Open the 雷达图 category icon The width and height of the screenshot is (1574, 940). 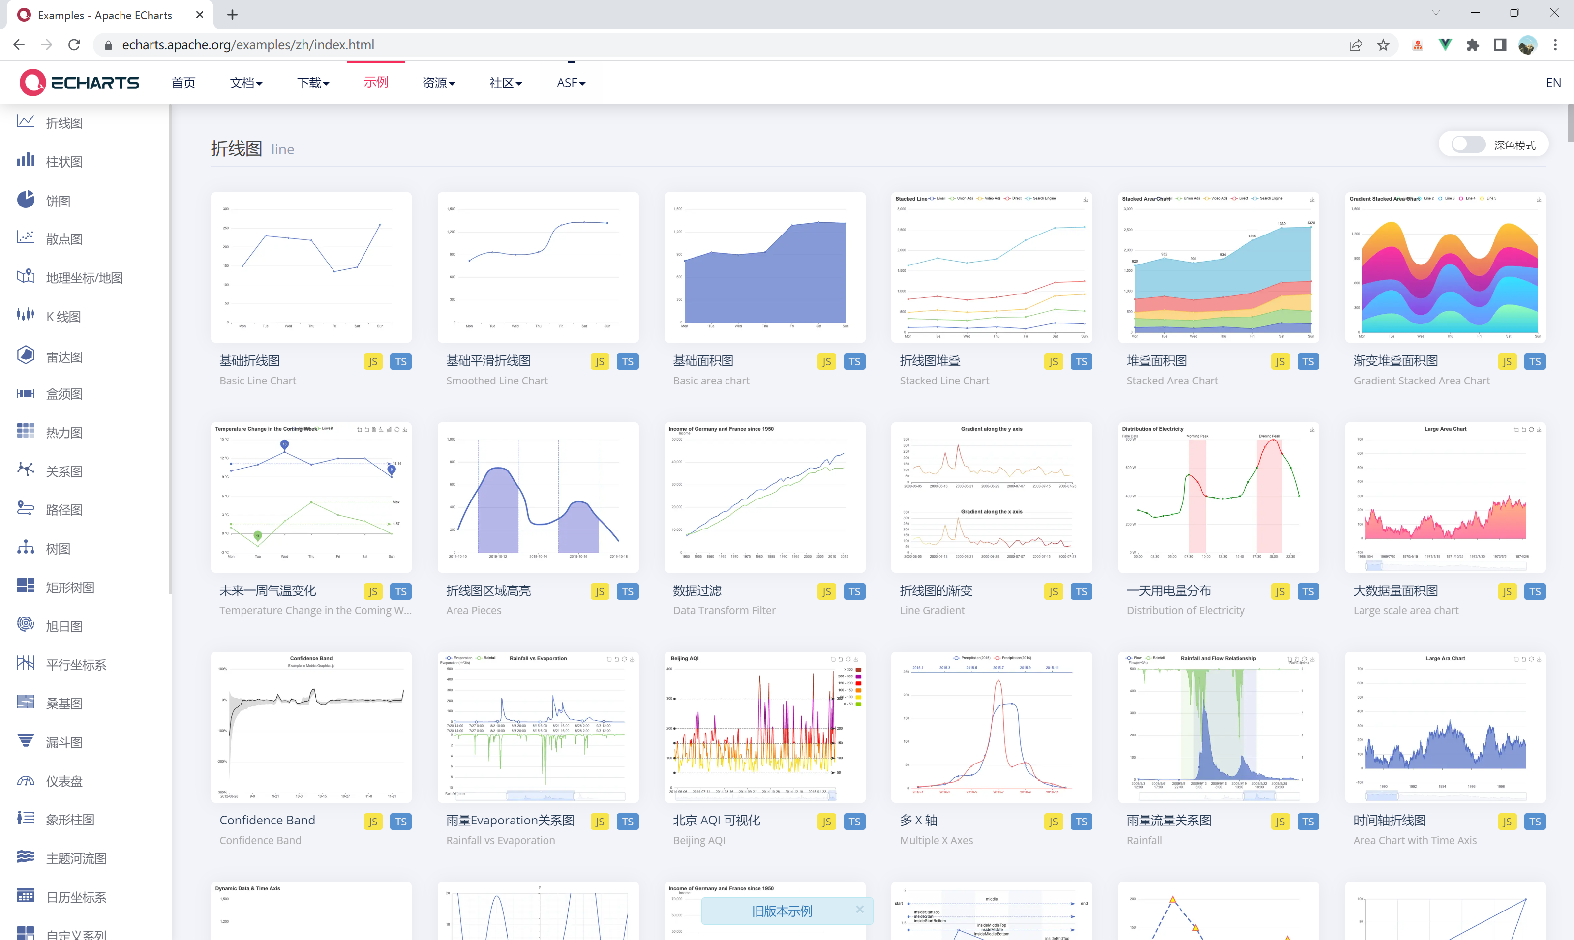click(x=26, y=355)
